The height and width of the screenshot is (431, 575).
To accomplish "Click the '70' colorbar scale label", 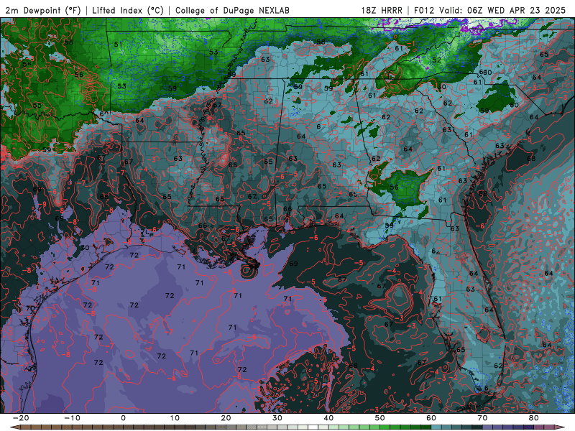I will click(x=482, y=418).
